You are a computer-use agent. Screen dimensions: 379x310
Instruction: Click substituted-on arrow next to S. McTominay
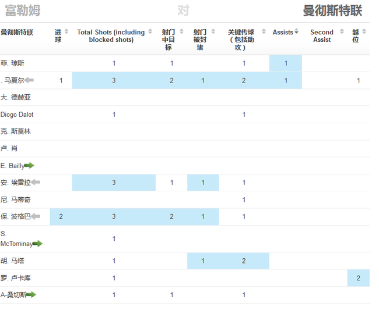coord(37,244)
